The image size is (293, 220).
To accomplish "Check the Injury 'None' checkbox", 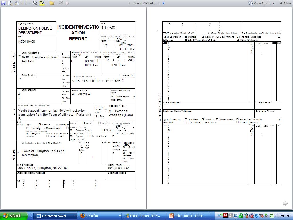I will tap(84, 123).
